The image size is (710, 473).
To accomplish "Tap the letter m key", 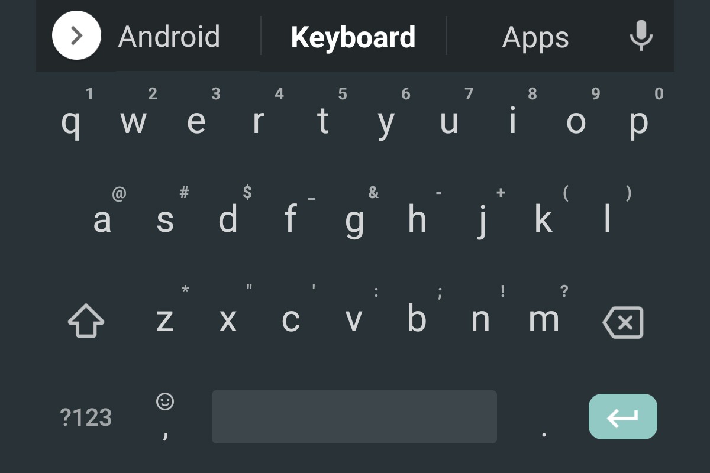I will coord(544,319).
